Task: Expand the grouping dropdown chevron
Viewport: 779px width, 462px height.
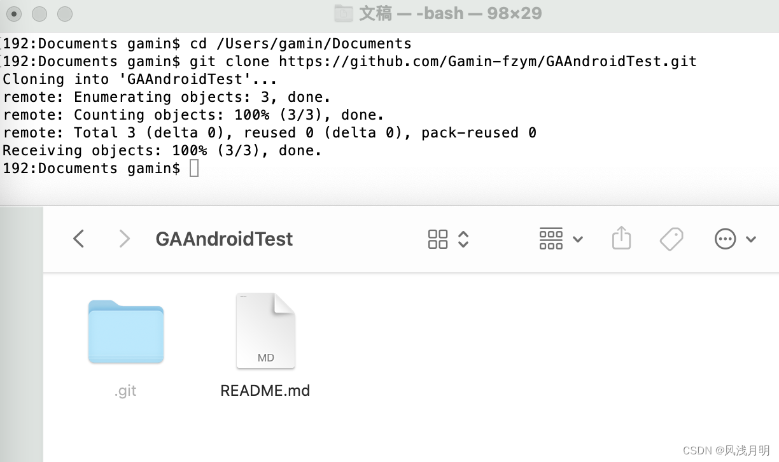Action: click(x=578, y=239)
